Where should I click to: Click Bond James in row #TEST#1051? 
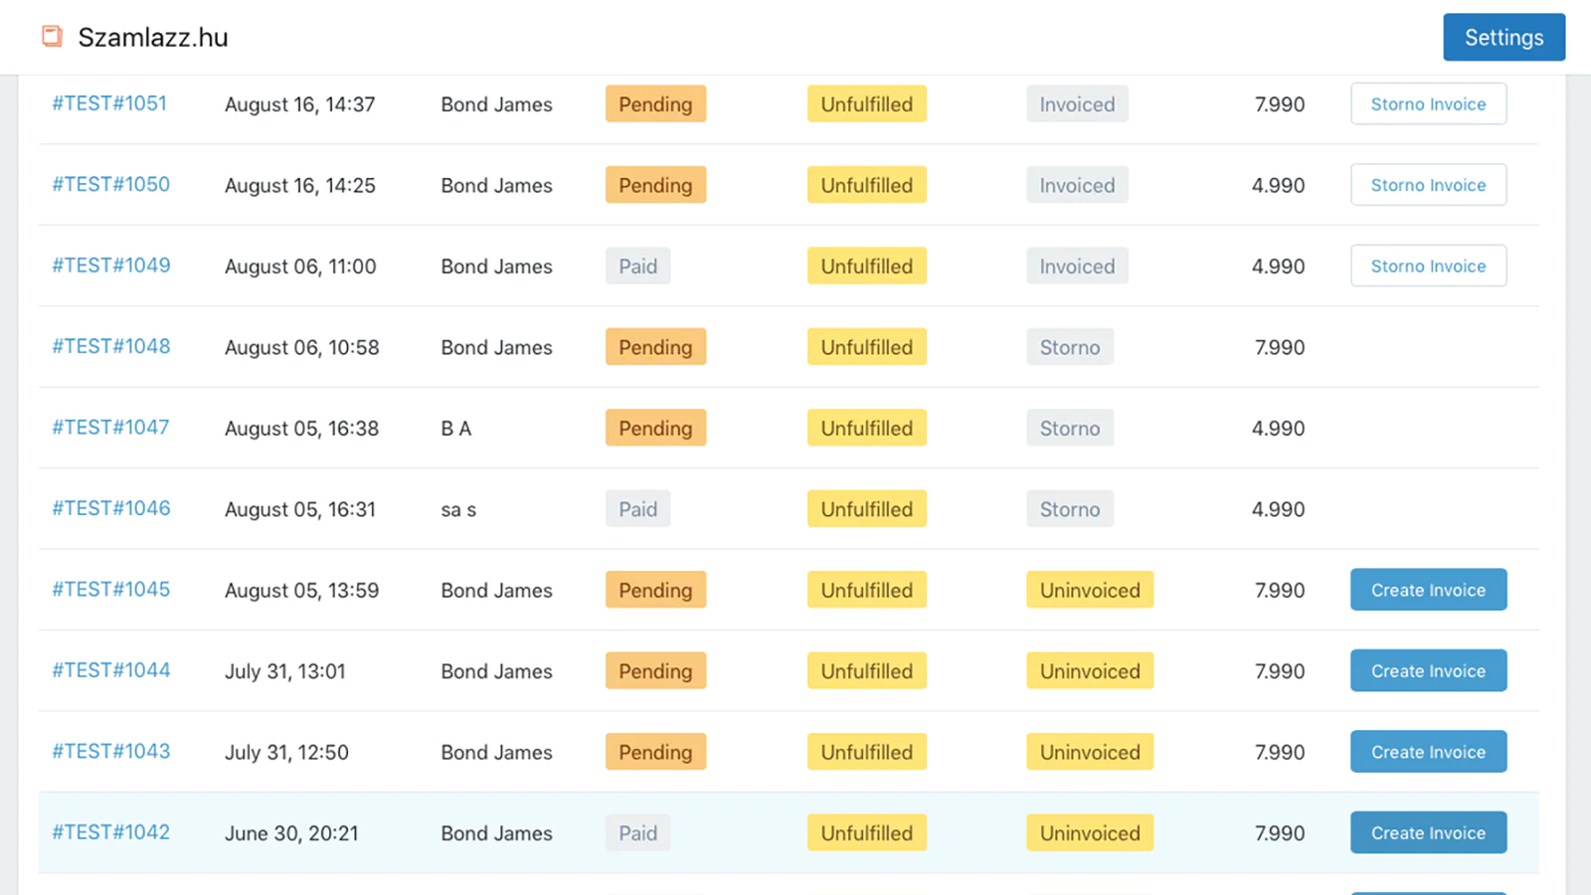click(x=496, y=104)
